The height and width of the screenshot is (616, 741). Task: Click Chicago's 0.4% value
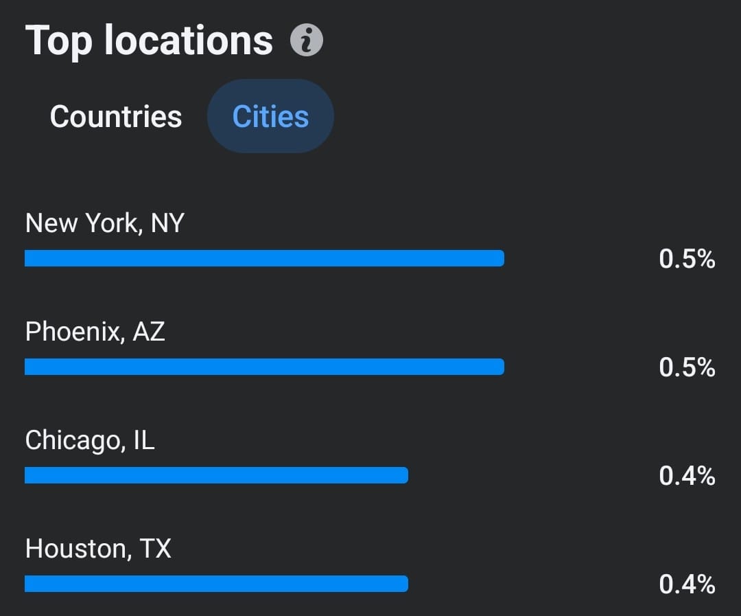(687, 475)
